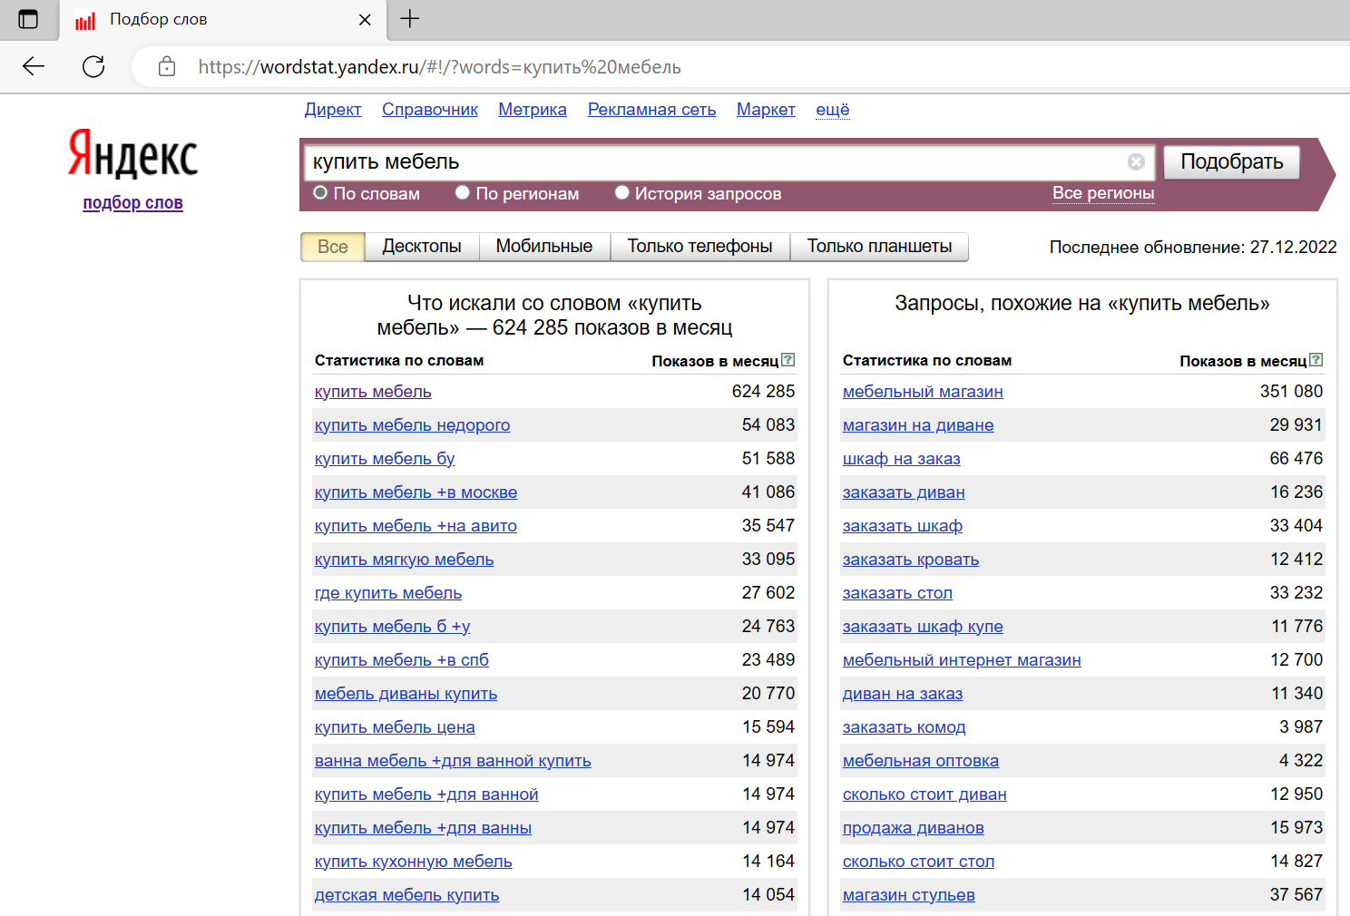Screen dimensions: 1350x916
Task: Open similar query магазин стульев
Action: [x=908, y=895]
